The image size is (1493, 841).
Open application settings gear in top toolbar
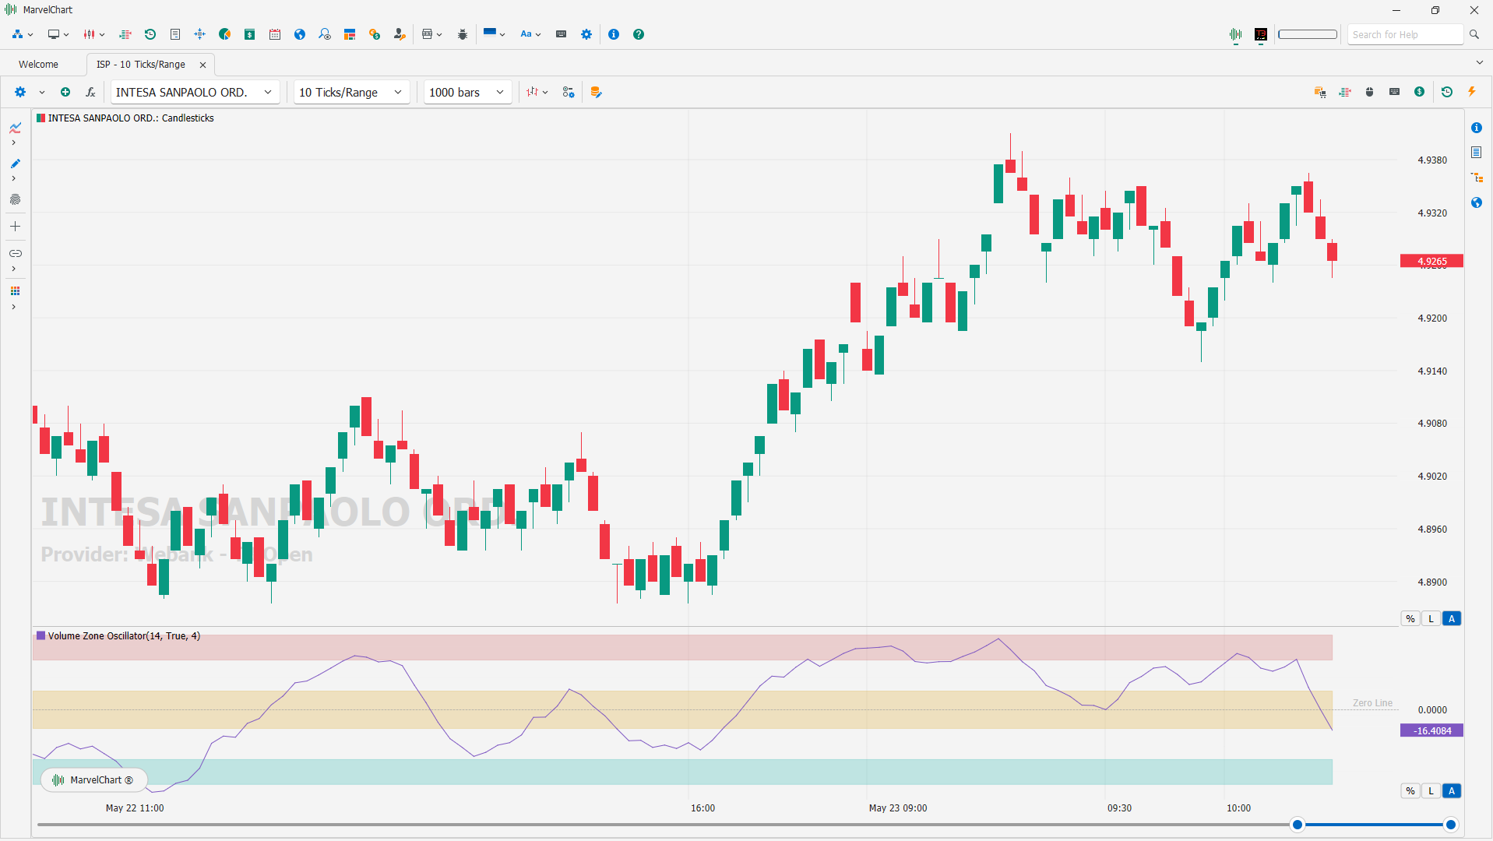(x=586, y=34)
